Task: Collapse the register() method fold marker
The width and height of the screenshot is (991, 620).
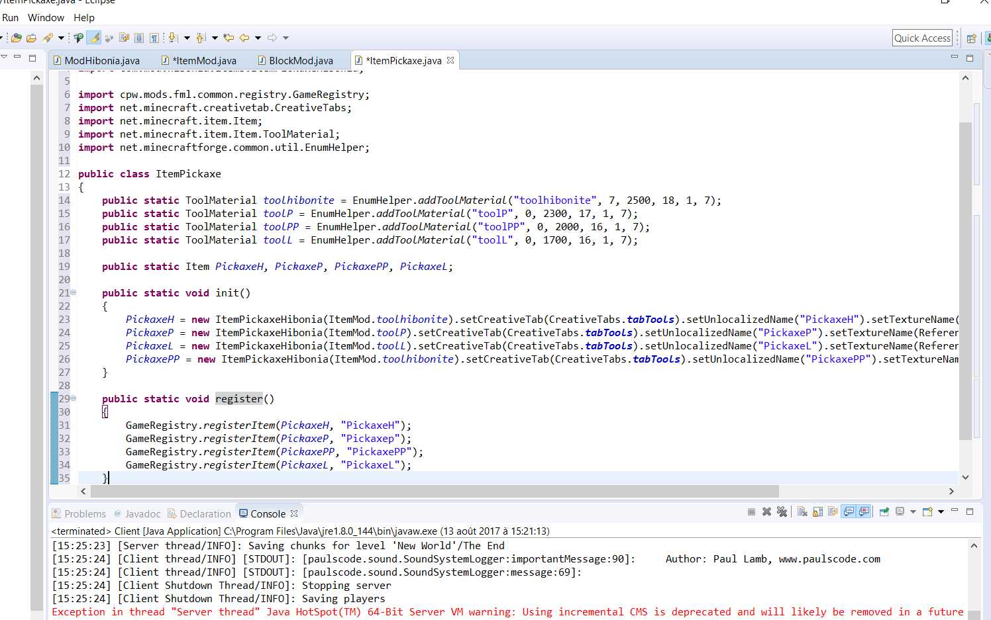Action: [74, 398]
